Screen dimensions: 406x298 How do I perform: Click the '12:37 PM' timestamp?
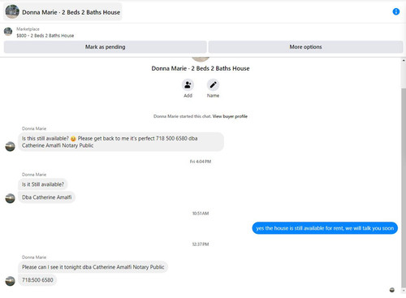(x=201, y=244)
